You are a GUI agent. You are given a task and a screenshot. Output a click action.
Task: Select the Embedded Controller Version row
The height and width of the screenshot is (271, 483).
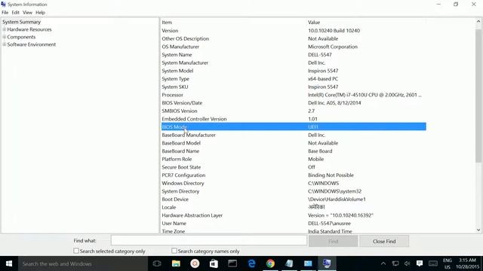(294, 119)
